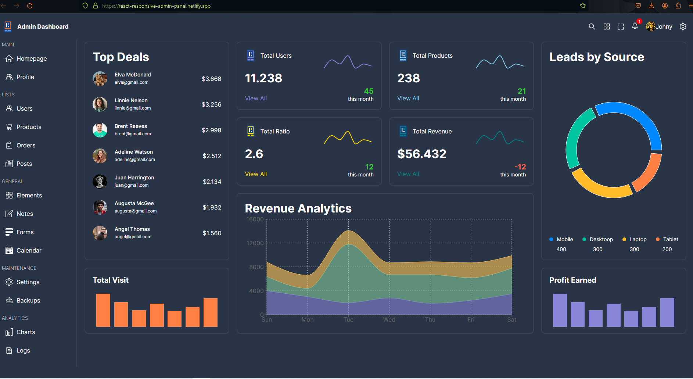The width and height of the screenshot is (693, 379).
Task: Click the blue Mobile legend dot
Action: (x=551, y=239)
